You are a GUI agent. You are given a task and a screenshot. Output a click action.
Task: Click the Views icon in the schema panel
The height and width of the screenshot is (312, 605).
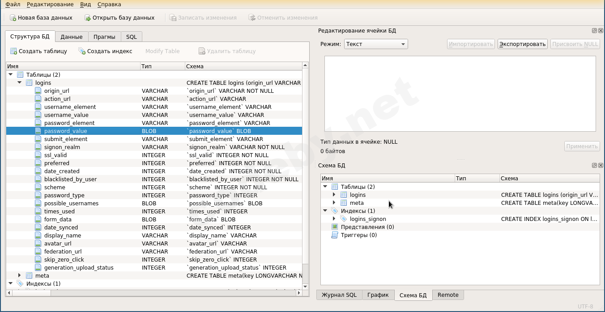pos(334,227)
